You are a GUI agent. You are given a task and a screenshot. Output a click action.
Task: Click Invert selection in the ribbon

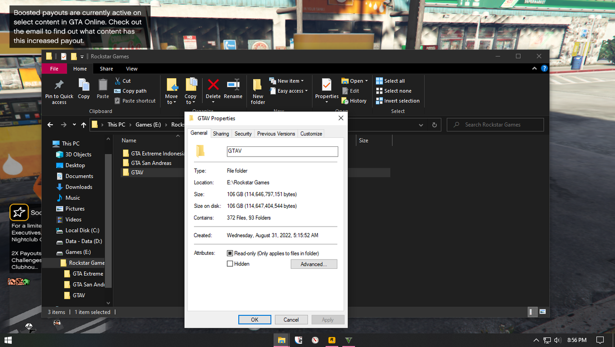tap(398, 101)
